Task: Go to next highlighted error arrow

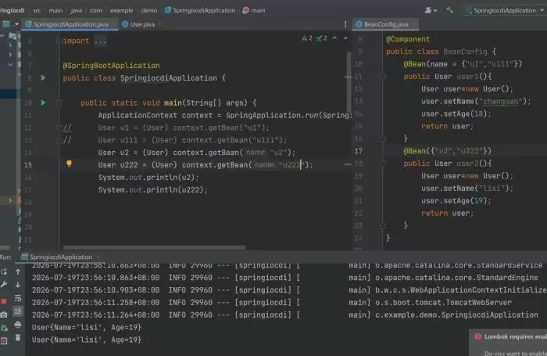Action: 345,38
